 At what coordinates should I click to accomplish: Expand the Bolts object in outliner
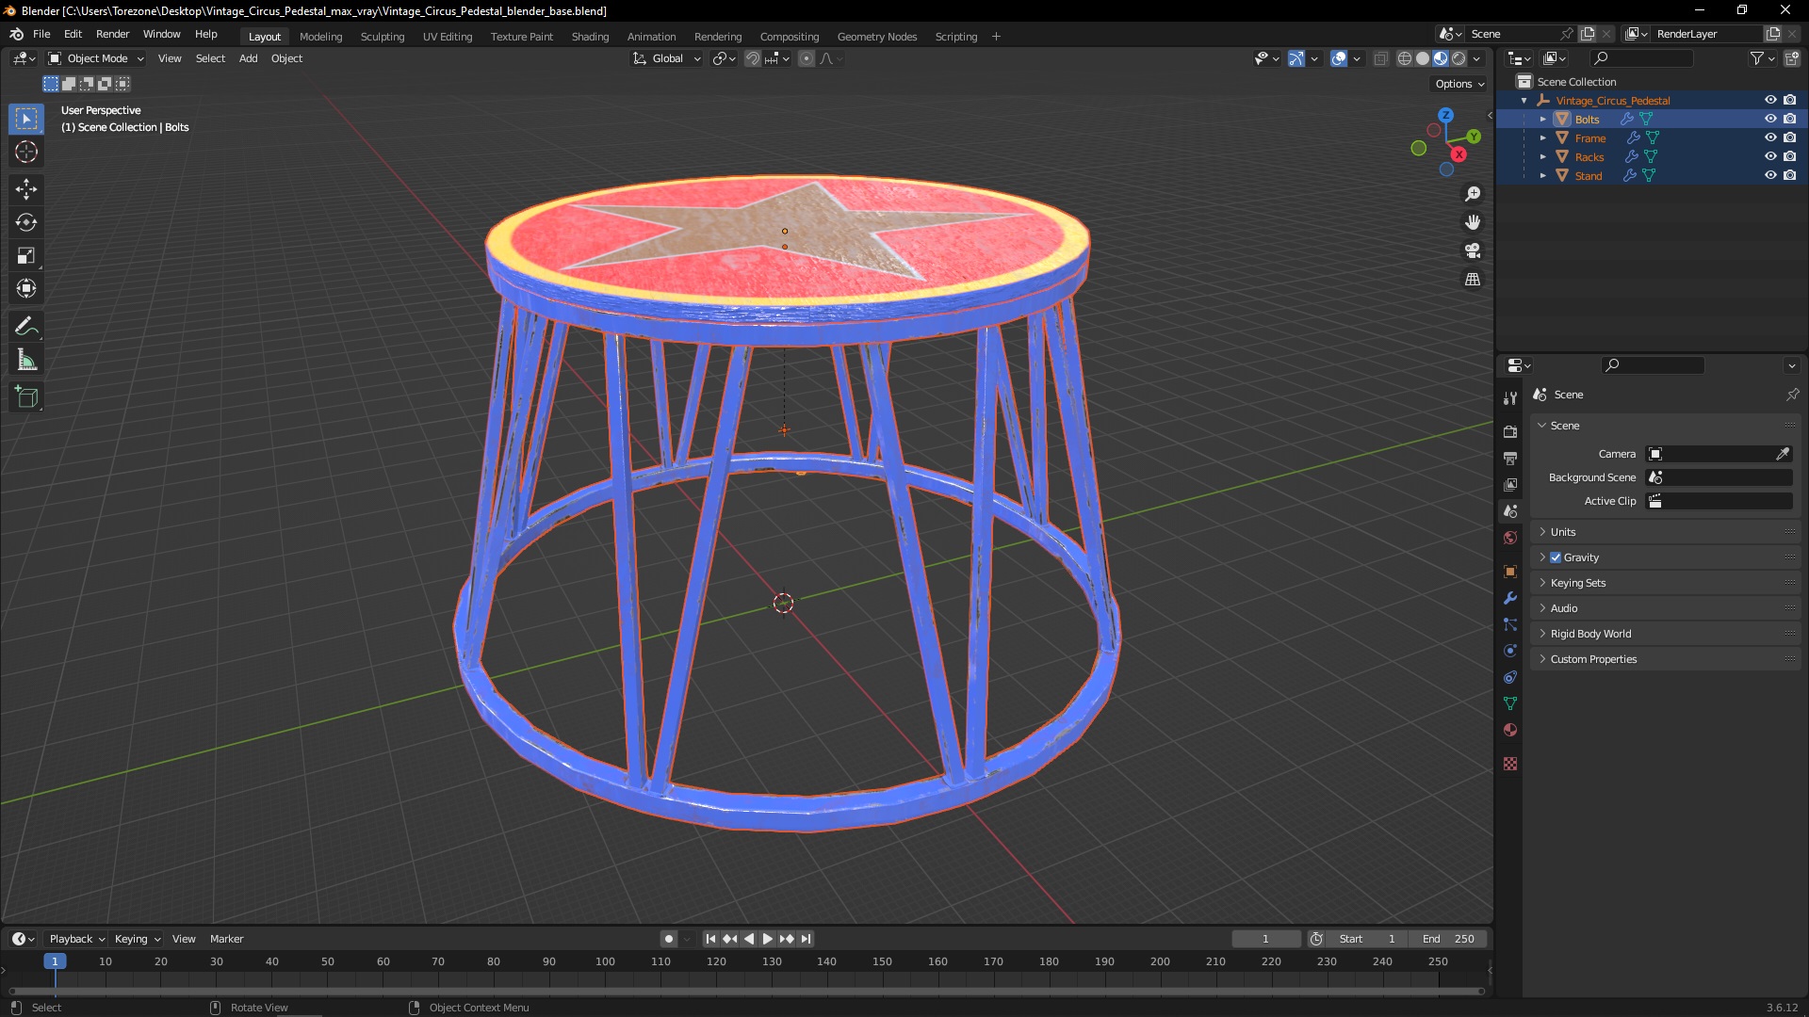1543,120
